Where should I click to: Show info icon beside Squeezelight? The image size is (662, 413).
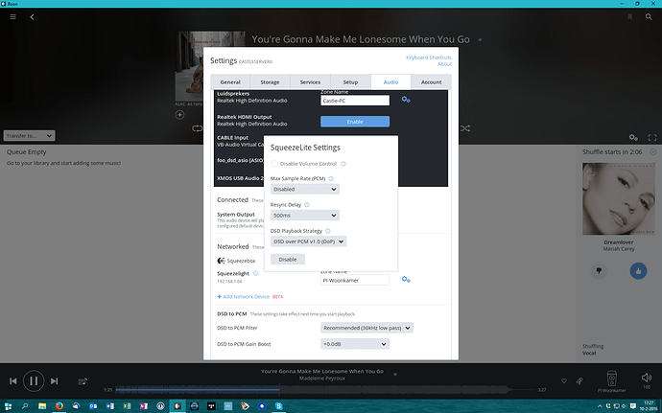[x=255, y=273]
